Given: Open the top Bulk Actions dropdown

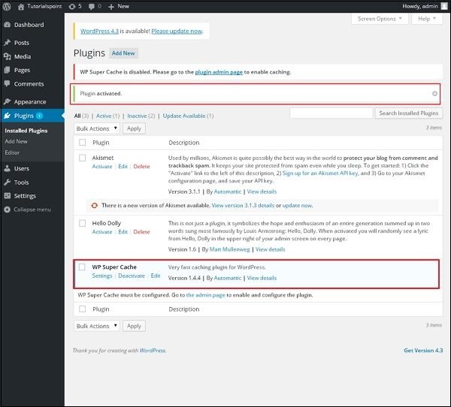Looking at the screenshot, I should point(97,128).
